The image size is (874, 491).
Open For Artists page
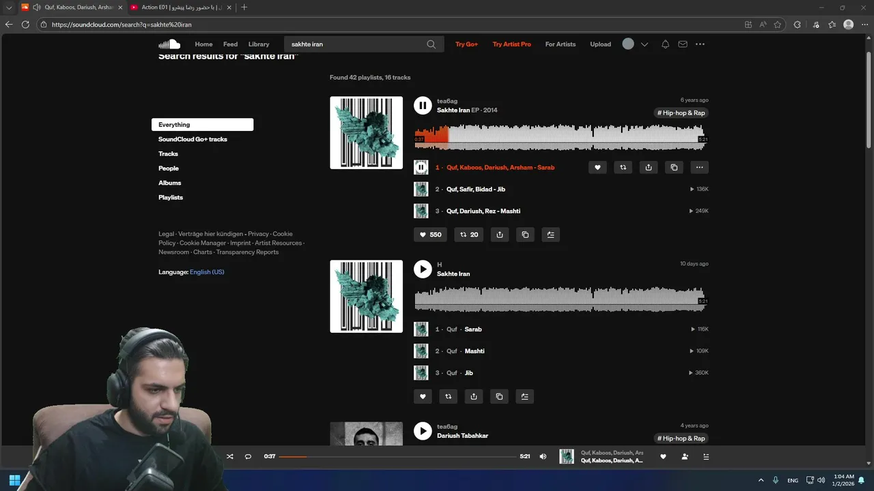pos(561,44)
